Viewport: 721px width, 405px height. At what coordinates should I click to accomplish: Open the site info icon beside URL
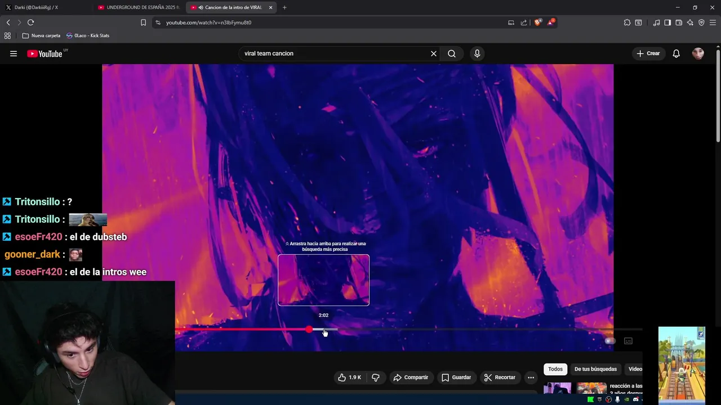(x=158, y=22)
